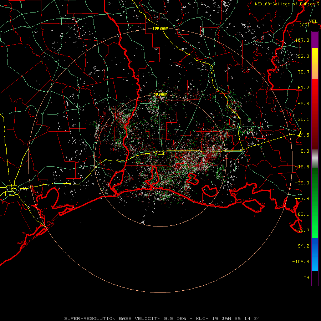Image resolution: width=321 pixels, height=321 pixels.
Task: Click the -63.1 velocity scale value
Action: [302, 214]
